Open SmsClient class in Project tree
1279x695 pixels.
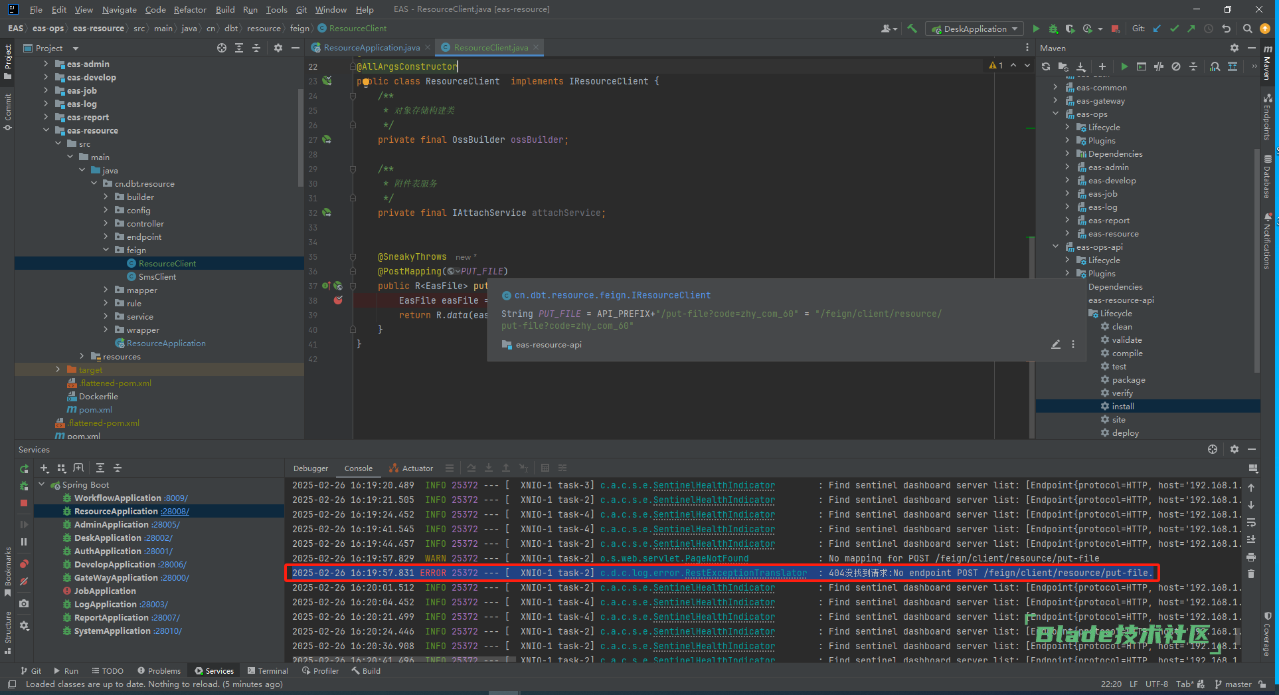[157, 276]
